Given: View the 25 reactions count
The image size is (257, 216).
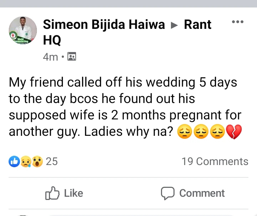Looking at the screenshot, I should [x=52, y=161].
